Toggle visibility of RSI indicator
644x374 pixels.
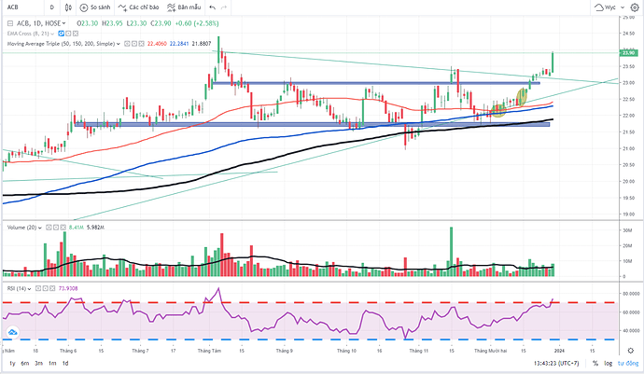click(38, 288)
